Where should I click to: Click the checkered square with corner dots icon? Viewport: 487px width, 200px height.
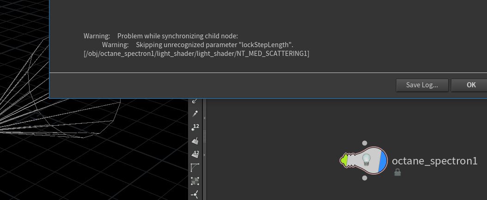pyautogui.click(x=195, y=181)
